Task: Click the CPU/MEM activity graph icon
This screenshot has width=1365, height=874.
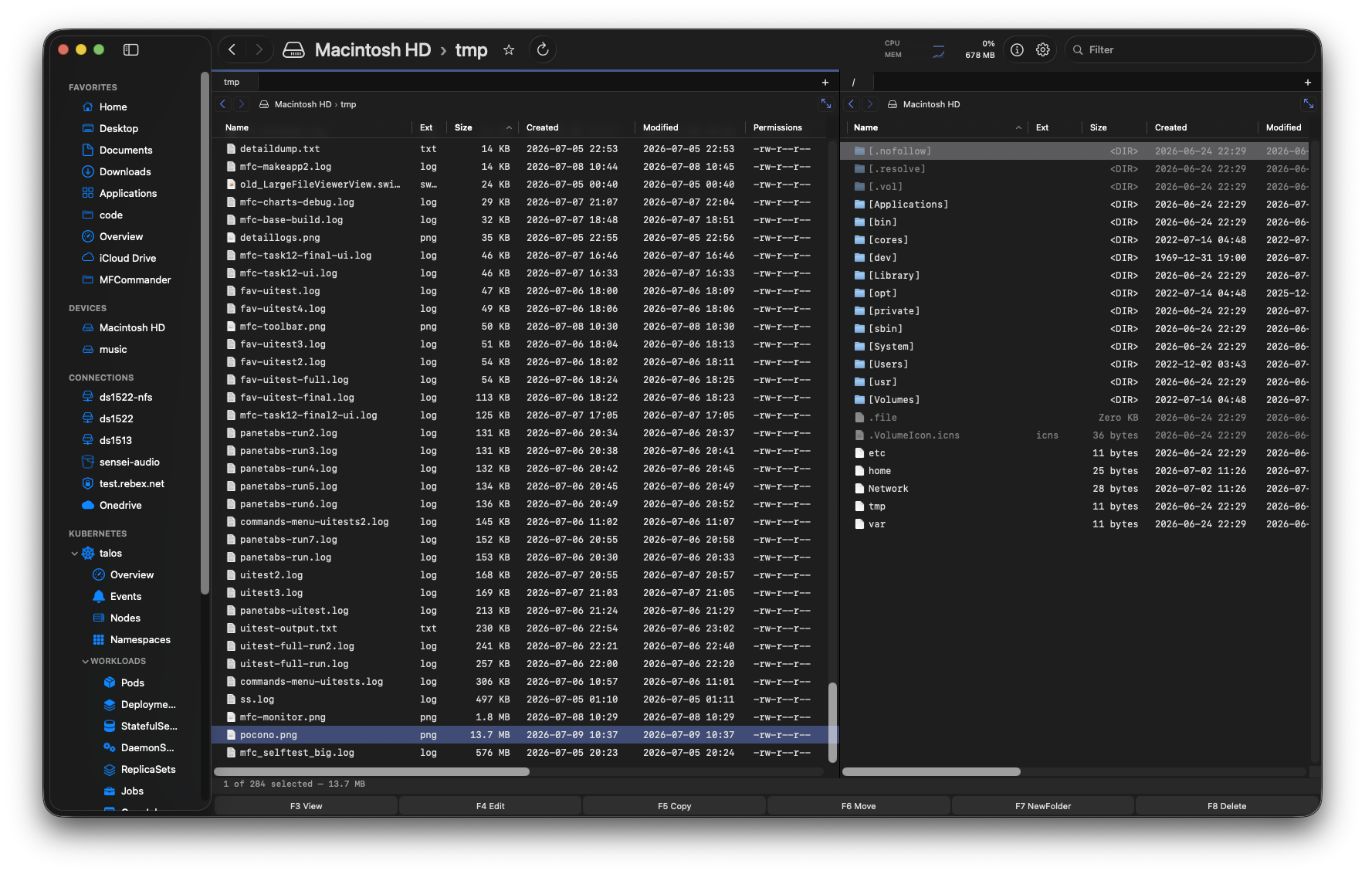Action: (x=939, y=51)
